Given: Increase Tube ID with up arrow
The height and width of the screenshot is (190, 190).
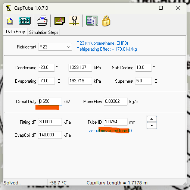Looking at the screenshot, I should [x=152, y=119].
